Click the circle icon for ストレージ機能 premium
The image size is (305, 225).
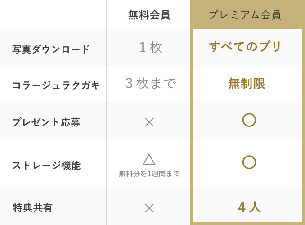[249, 162]
